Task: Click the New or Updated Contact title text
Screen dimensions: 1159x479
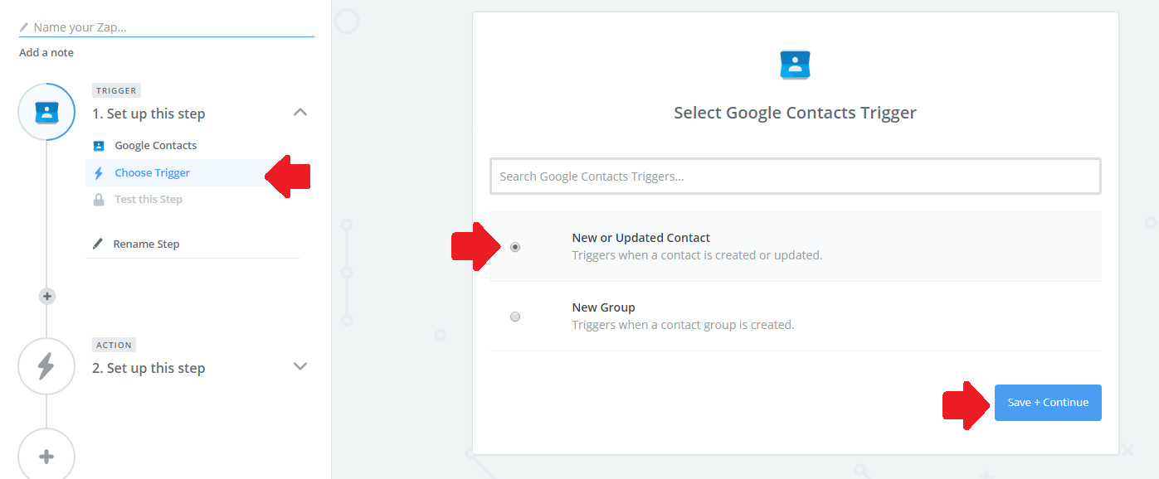Action: (641, 238)
